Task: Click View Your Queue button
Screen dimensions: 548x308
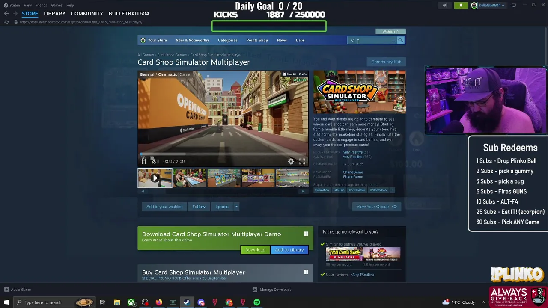Action: tap(377, 207)
